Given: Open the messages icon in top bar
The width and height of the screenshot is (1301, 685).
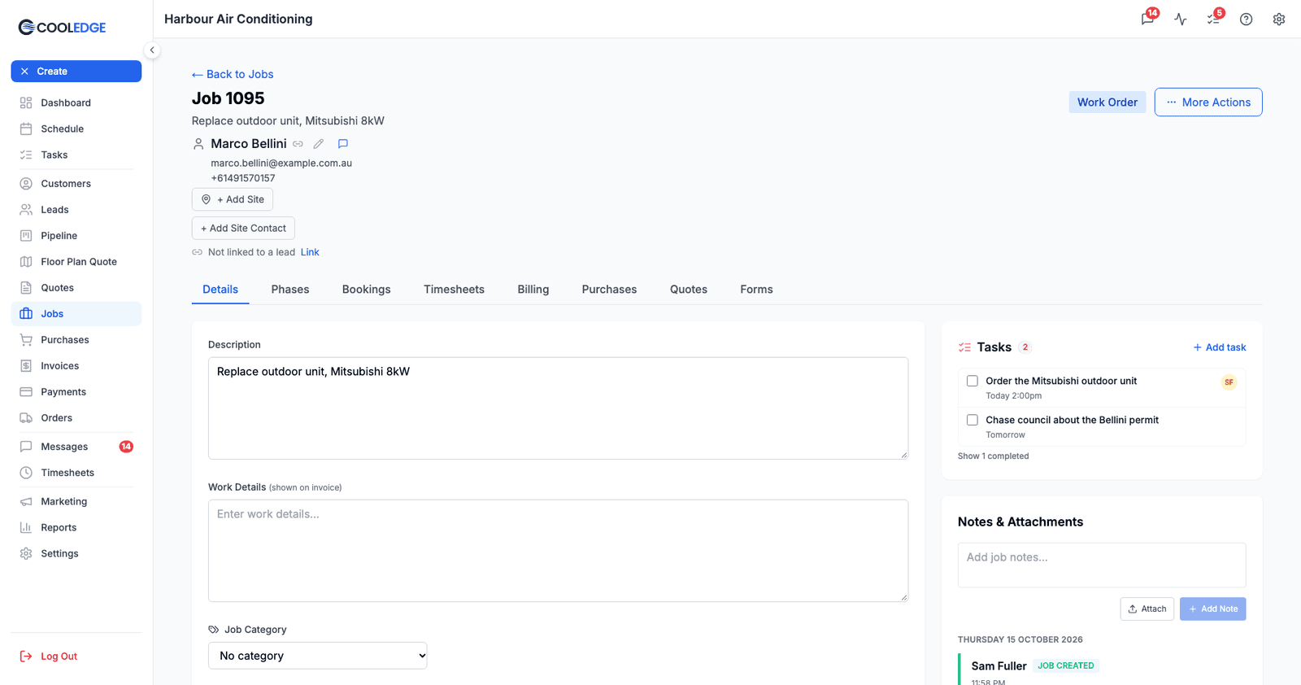Looking at the screenshot, I should (x=1147, y=19).
